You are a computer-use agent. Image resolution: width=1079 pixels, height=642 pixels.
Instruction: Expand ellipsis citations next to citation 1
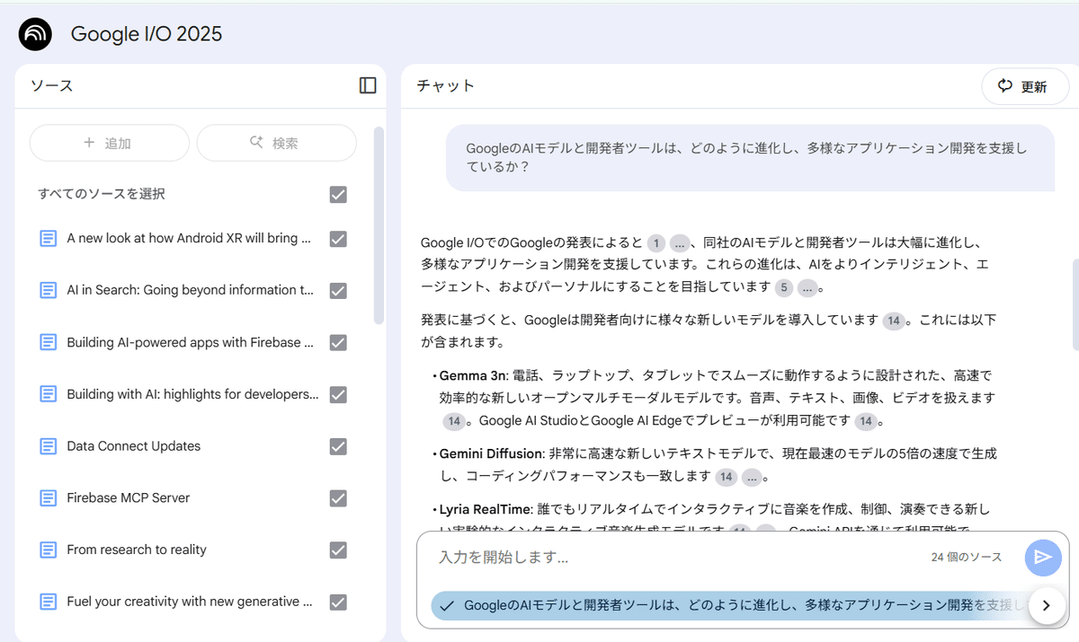click(x=680, y=243)
